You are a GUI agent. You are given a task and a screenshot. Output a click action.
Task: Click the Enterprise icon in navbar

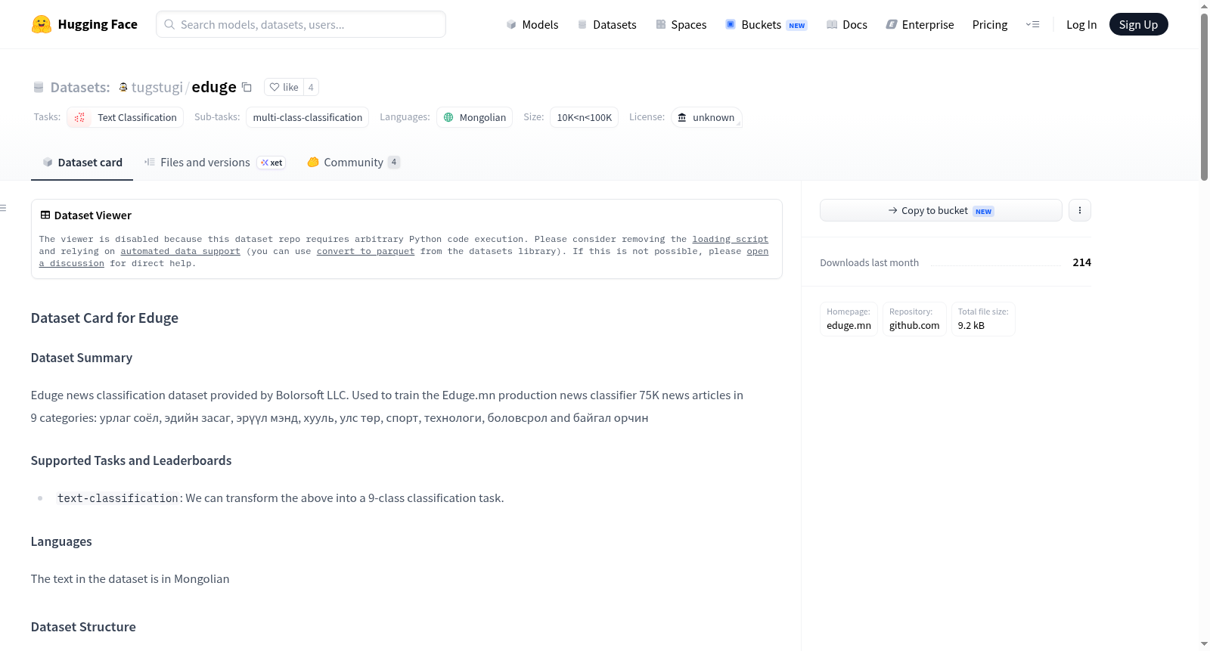(x=892, y=24)
